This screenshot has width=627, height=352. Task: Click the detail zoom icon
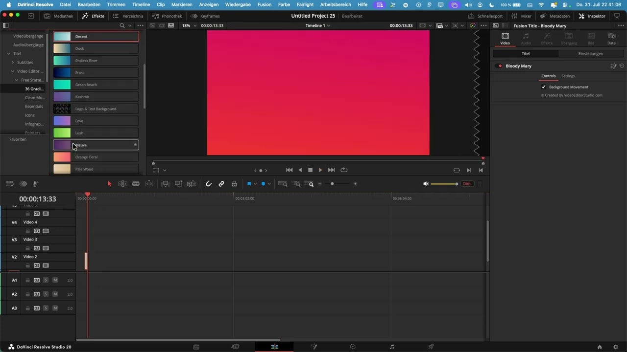pyautogui.click(x=296, y=184)
